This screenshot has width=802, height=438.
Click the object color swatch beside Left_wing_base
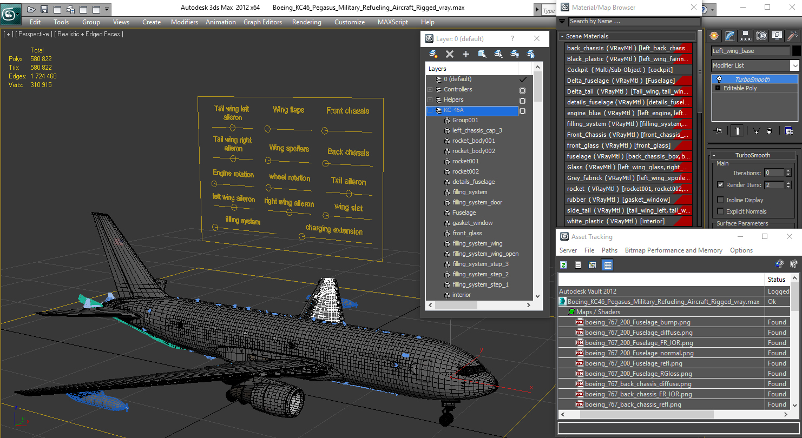pyautogui.click(x=796, y=51)
